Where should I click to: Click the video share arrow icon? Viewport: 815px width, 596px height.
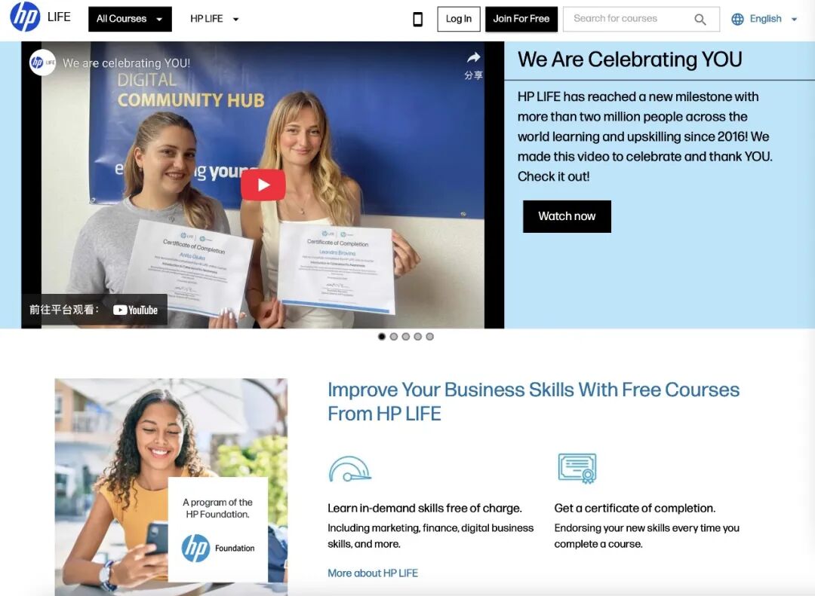point(473,57)
